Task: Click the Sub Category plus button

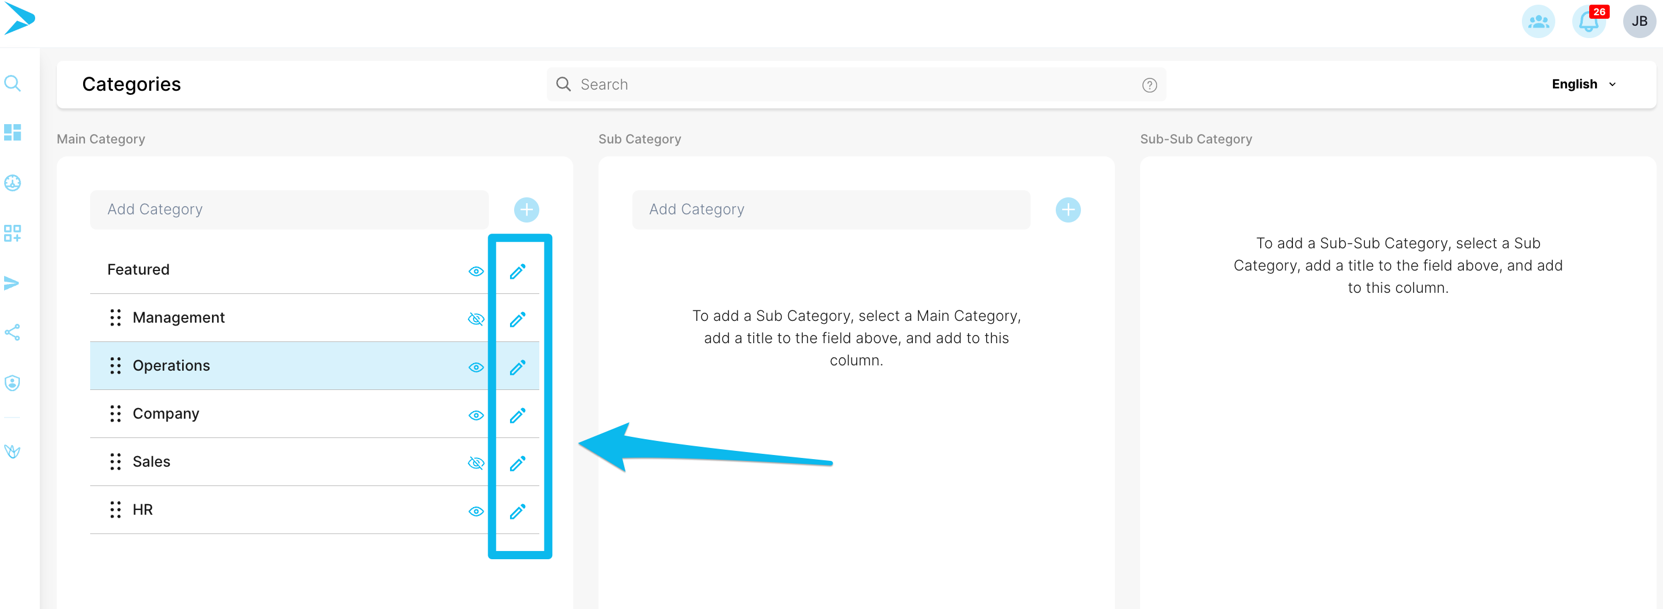Action: tap(1068, 210)
